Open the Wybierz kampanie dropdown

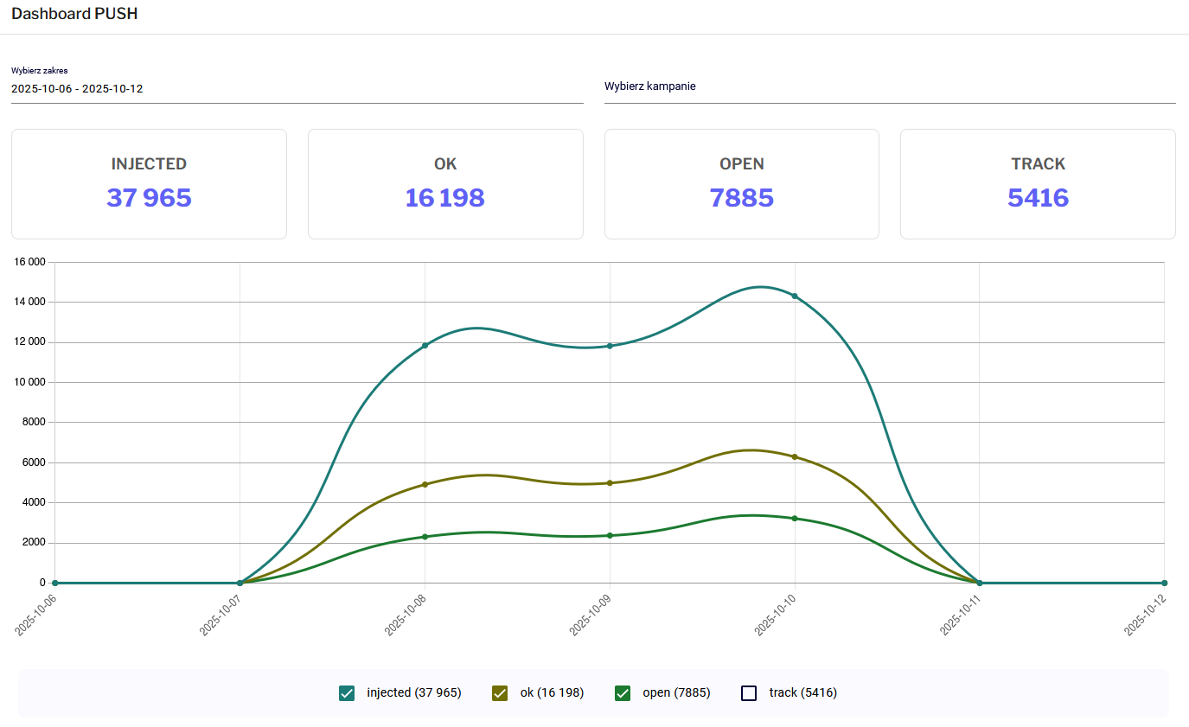coord(889,87)
